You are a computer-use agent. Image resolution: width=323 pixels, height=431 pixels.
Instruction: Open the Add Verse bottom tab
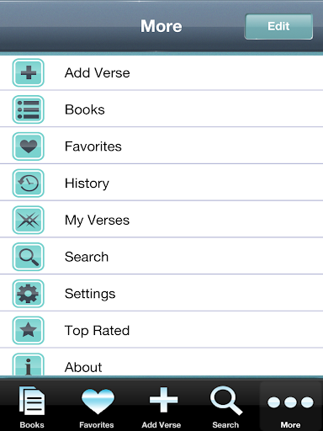point(161,407)
